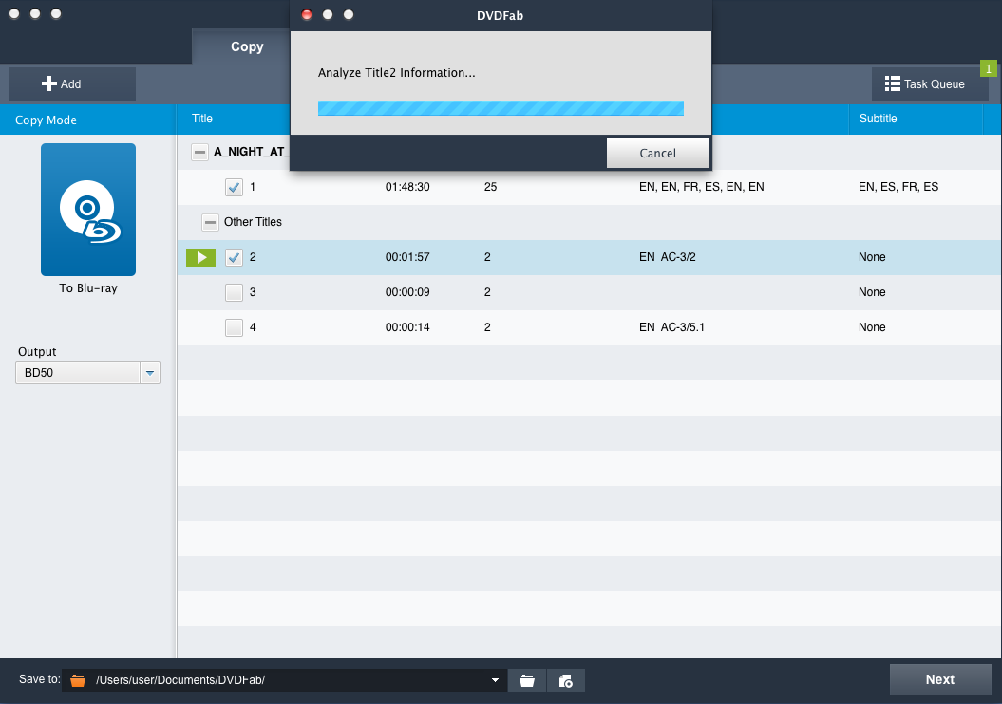The image size is (1002, 704).
Task: Open the Task Queue
Action: pyautogui.click(x=930, y=83)
